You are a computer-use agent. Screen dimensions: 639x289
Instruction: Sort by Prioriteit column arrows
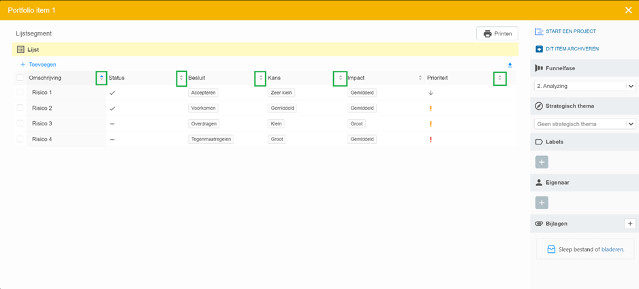pyautogui.click(x=499, y=78)
